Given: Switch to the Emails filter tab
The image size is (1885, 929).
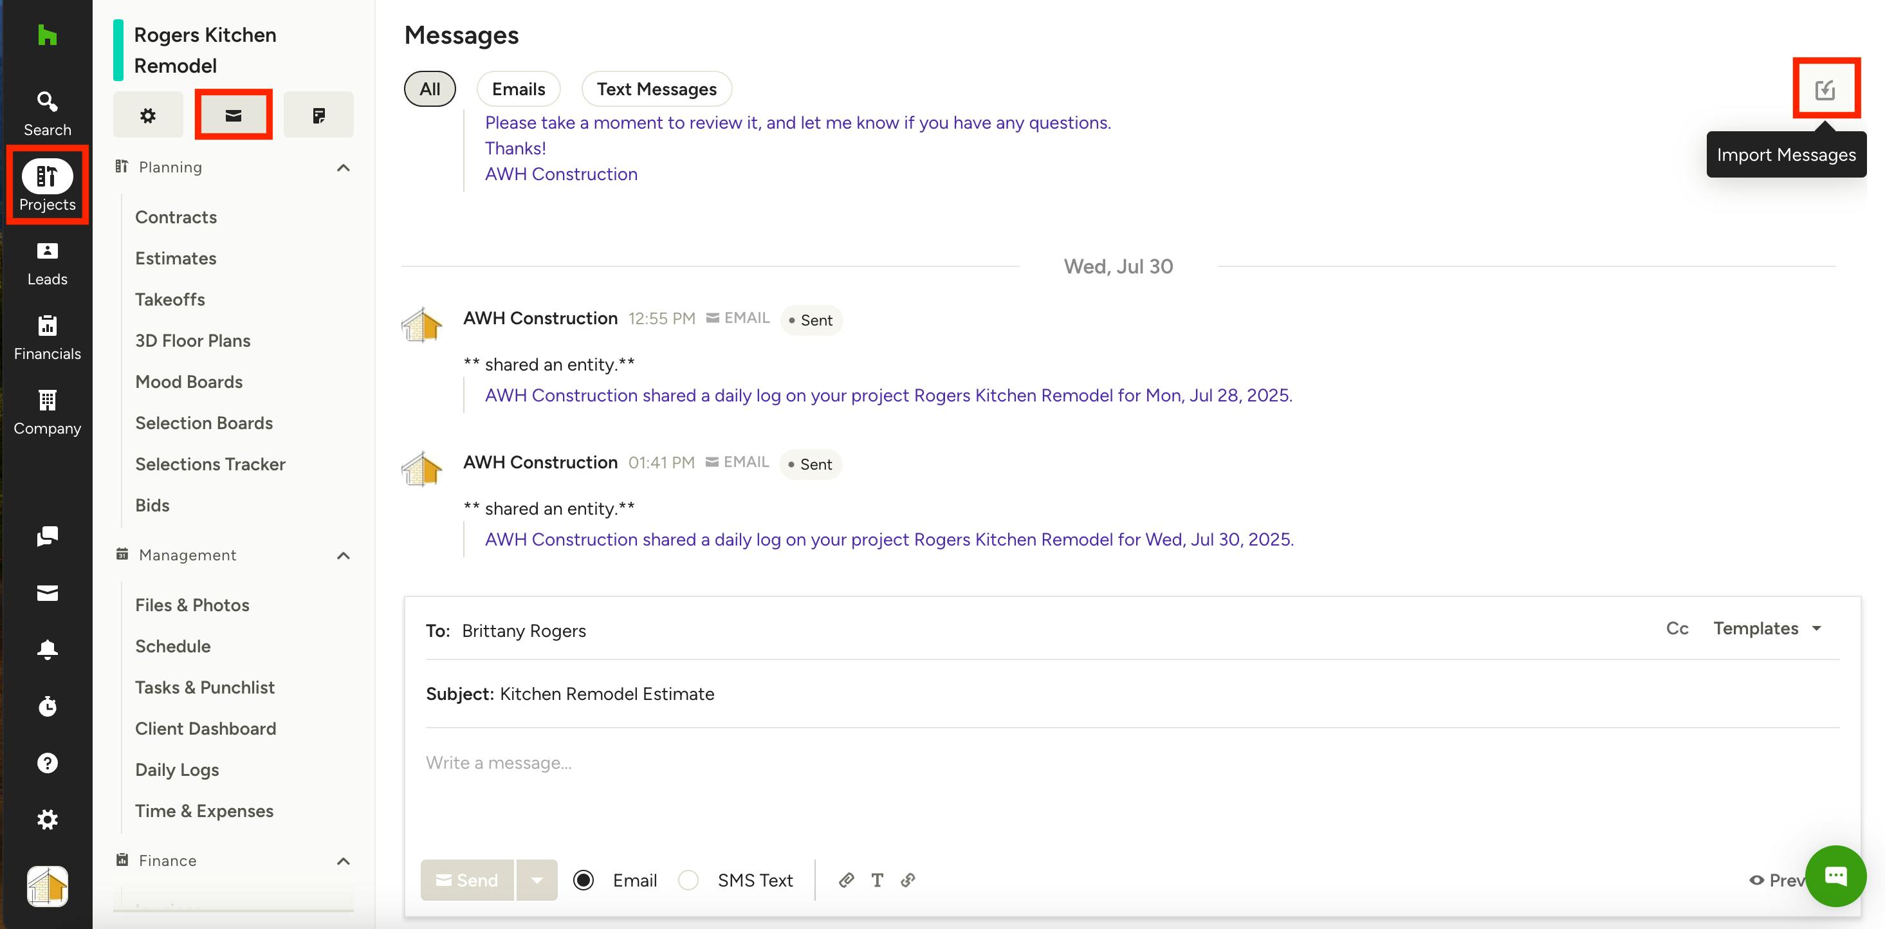Looking at the screenshot, I should coord(518,89).
